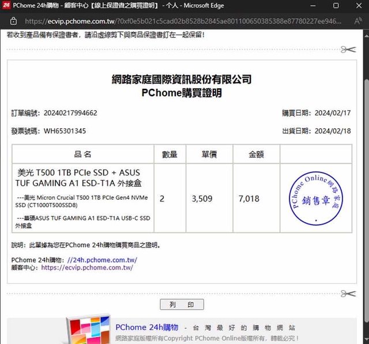Open the 24h.pchome.com.tw link
This screenshot has width=369, height=344.
pos(102,260)
